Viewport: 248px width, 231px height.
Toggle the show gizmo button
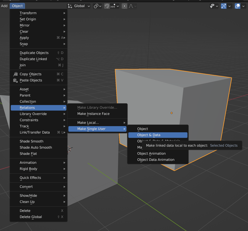(224, 6)
